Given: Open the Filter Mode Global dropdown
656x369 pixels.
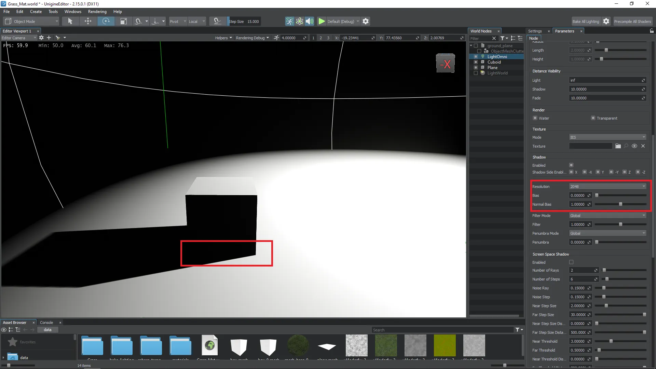Looking at the screenshot, I should 607,215.
